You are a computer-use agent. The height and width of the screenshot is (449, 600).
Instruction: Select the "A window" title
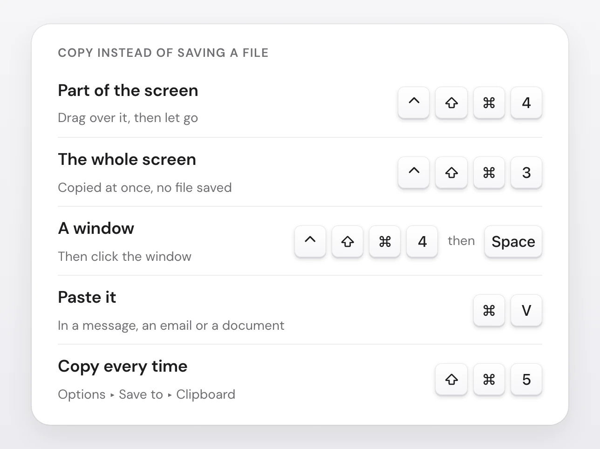pyautogui.click(x=96, y=228)
